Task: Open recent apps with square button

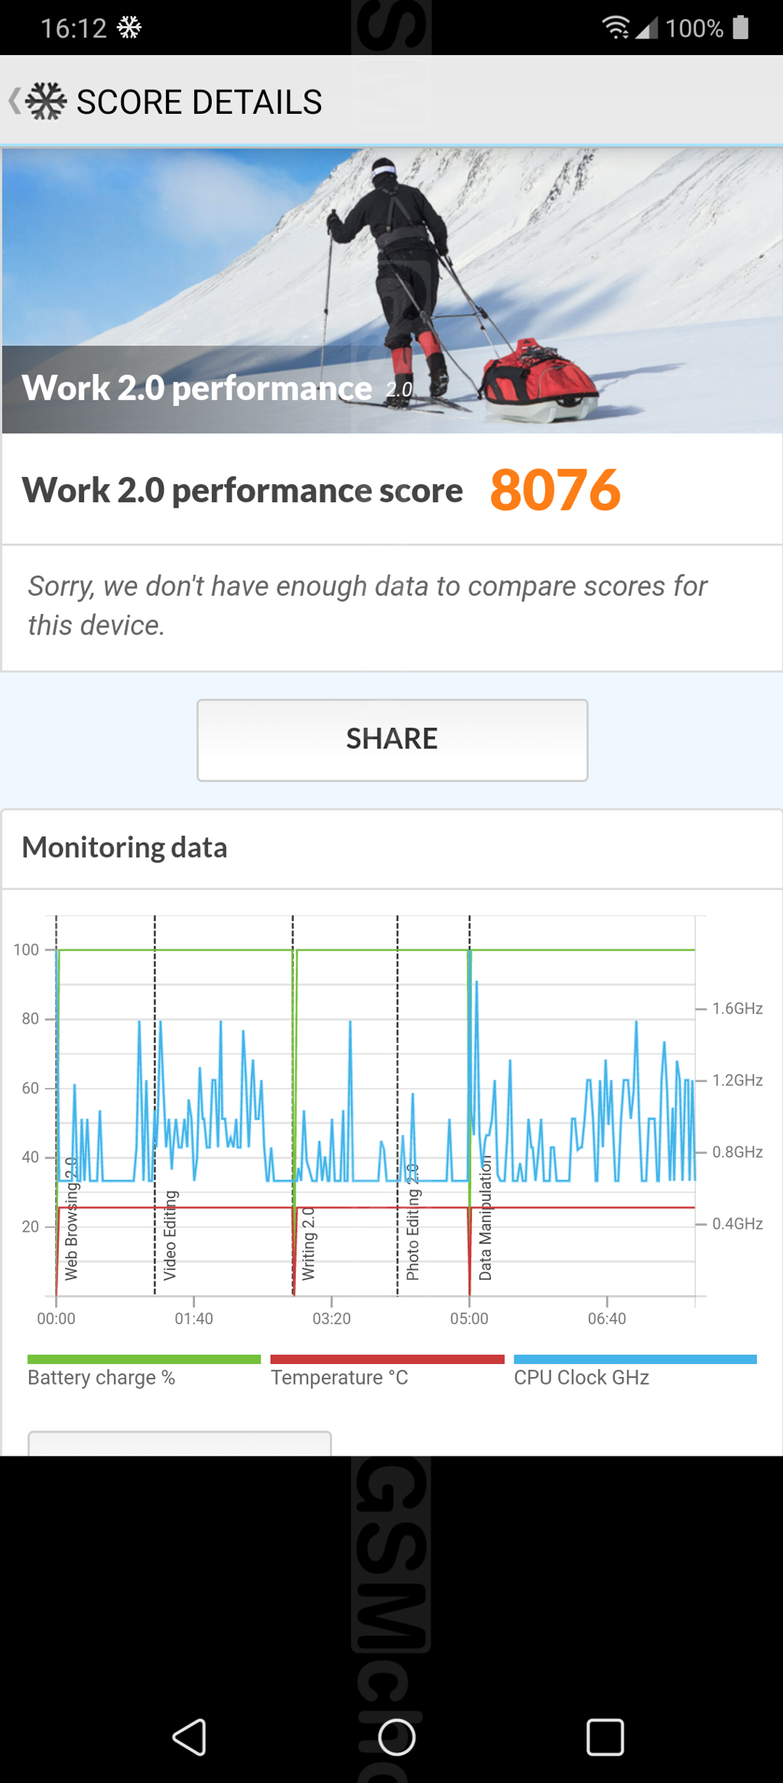Action: [605, 1737]
